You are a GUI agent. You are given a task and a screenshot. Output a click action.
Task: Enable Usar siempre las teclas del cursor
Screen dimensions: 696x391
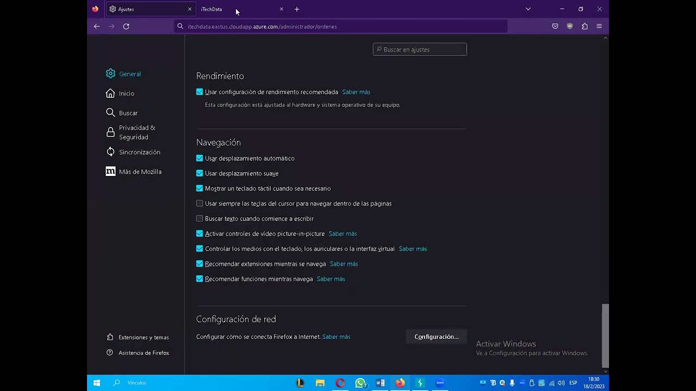pyautogui.click(x=200, y=204)
